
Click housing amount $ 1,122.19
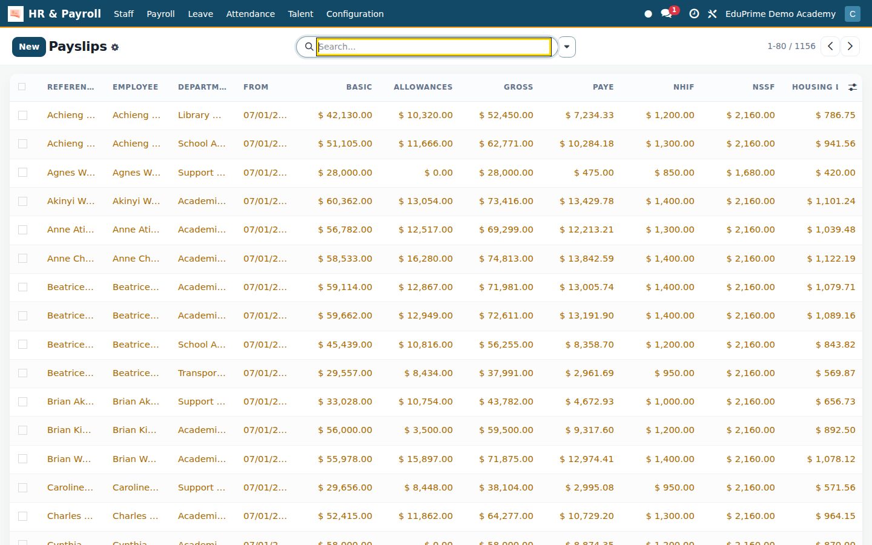click(x=831, y=259)
